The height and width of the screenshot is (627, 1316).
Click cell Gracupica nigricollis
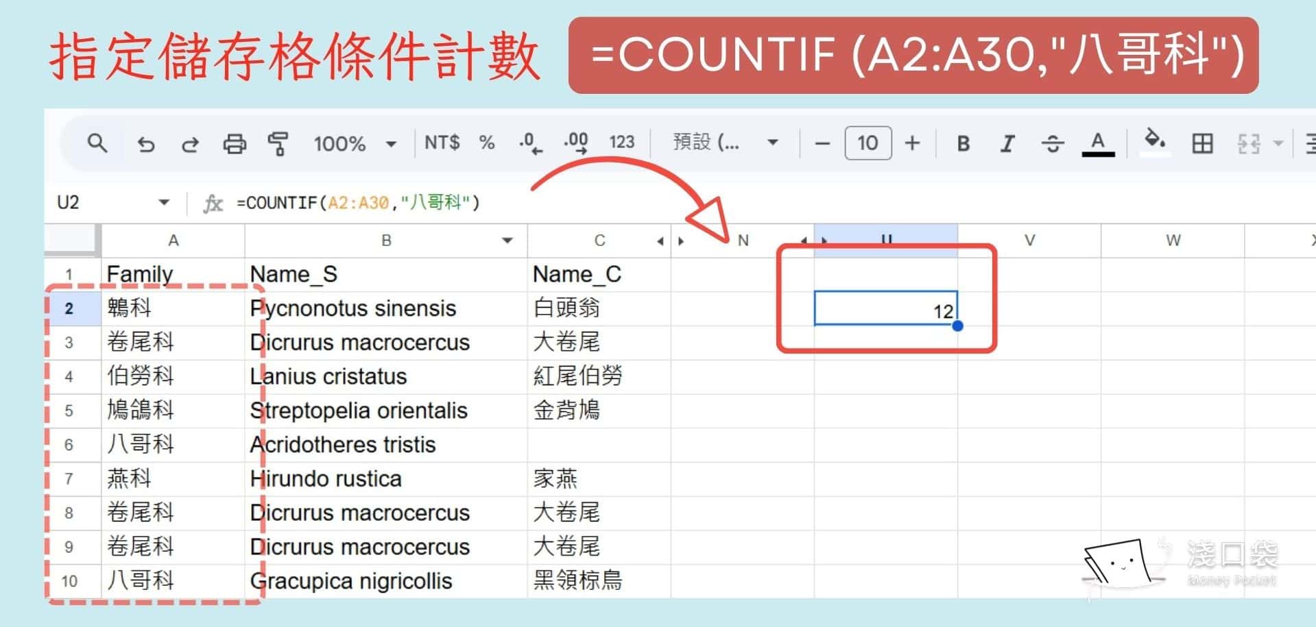[x=386, y=581]
